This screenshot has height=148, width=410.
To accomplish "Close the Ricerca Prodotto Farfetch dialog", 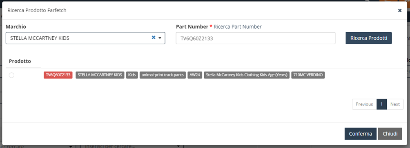I will (x=399, y=11).
